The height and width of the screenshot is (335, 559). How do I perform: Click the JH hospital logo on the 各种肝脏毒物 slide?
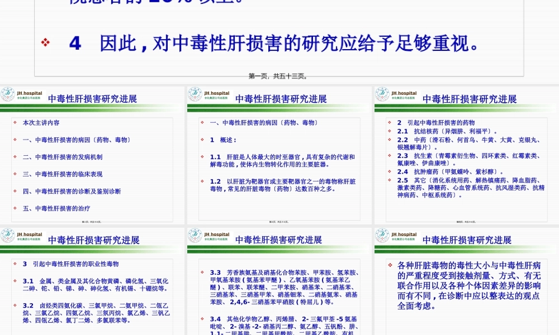[382, 236]
